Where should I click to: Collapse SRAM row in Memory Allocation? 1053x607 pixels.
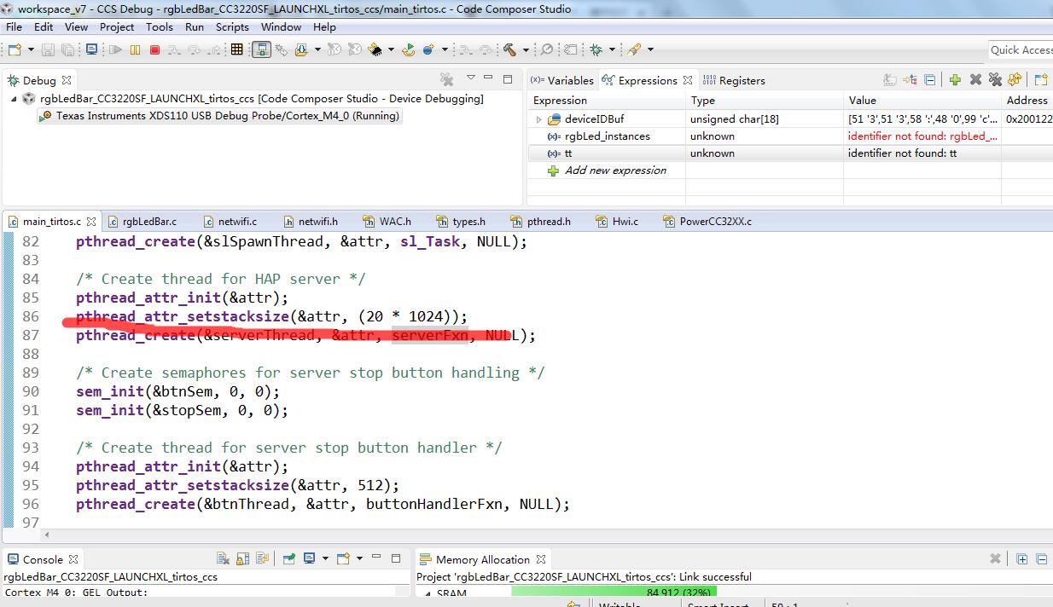428,593
